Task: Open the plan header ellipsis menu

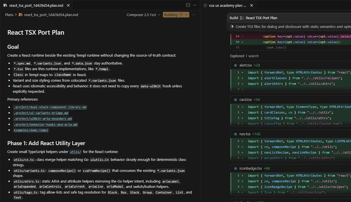Action: 194,15
